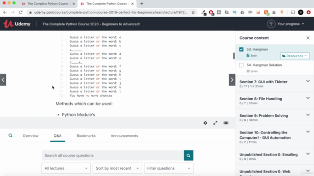
Task: Click in the Search all course questions field
Action: click(113, 155)
